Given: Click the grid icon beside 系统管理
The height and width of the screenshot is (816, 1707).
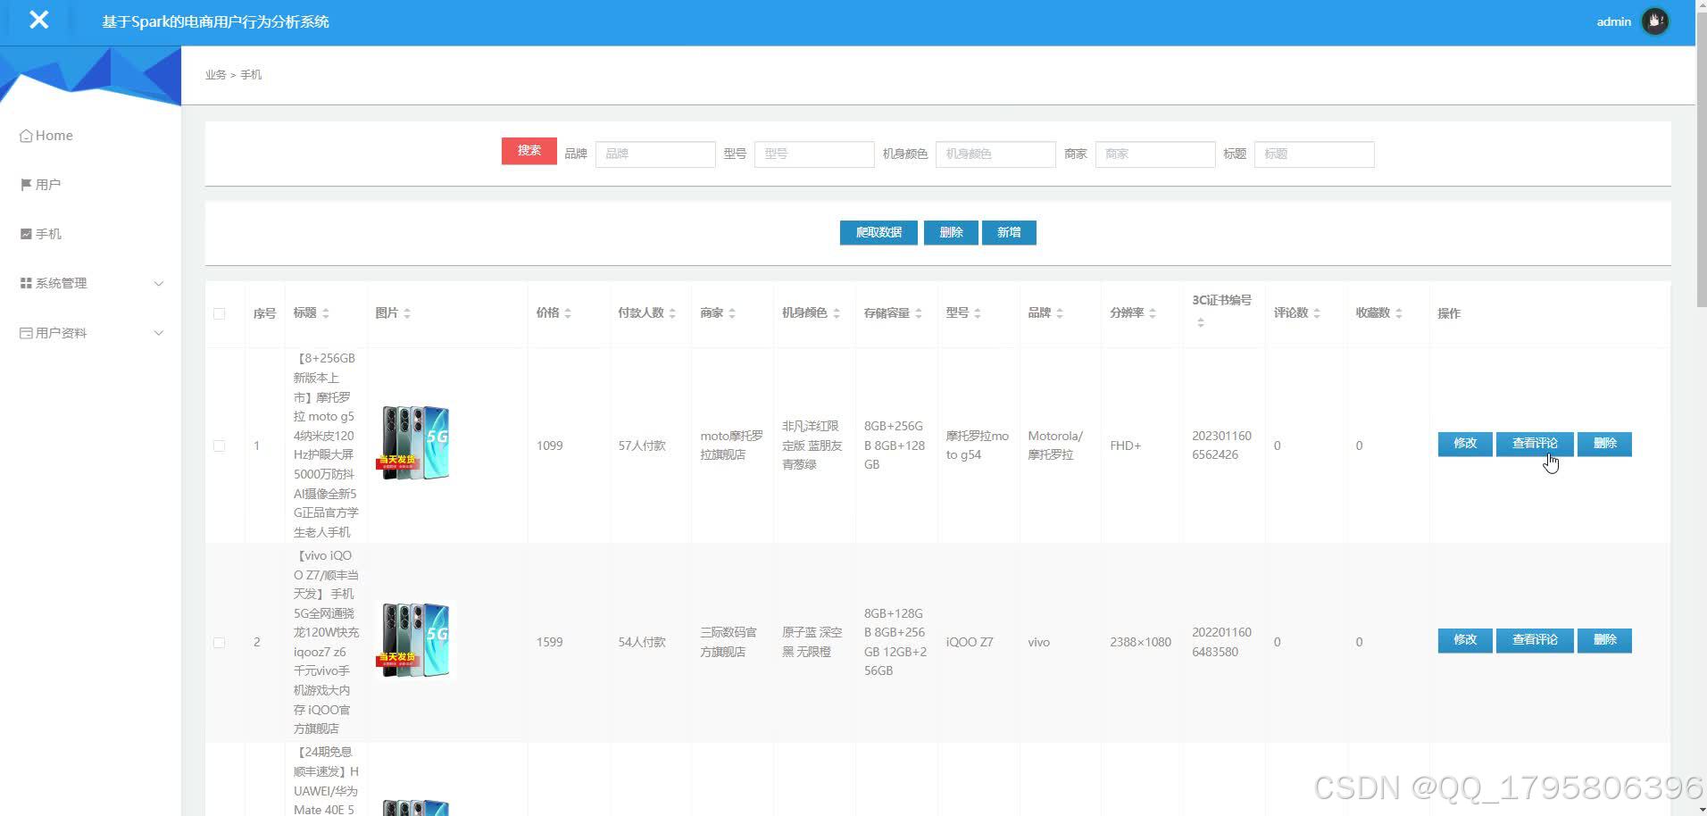Looking at the screenshot, I should pos(26,283).
